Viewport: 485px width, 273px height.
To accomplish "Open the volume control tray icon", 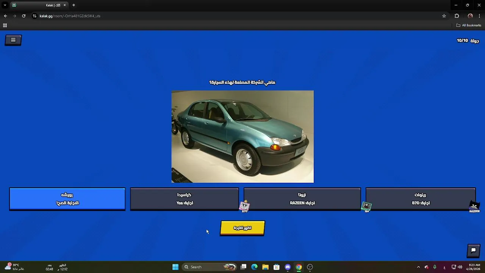I will [460, 267].
